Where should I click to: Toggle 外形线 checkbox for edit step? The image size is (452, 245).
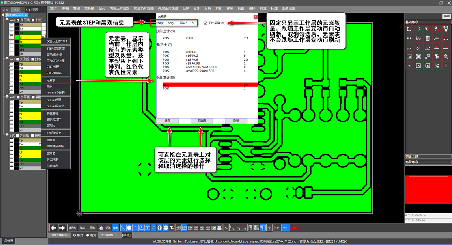(x=18, y=97)
